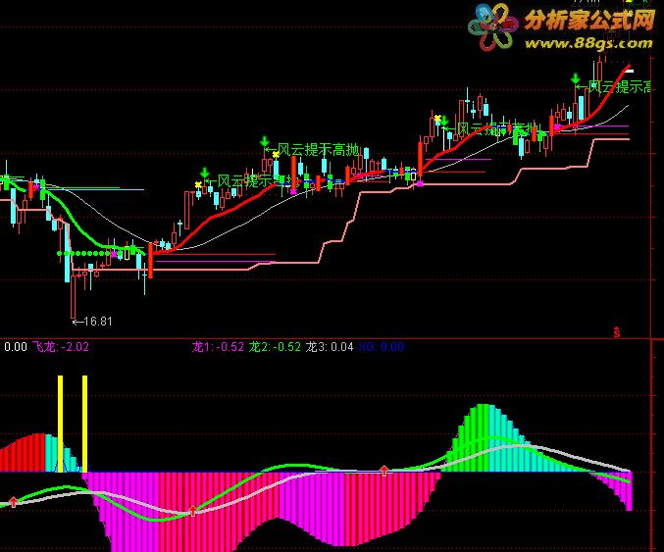Image resolution: width=664 pixels, height=552 pixels.
Task: Click the yellow hollow candle after green dotted line
Action: [127, 255]
